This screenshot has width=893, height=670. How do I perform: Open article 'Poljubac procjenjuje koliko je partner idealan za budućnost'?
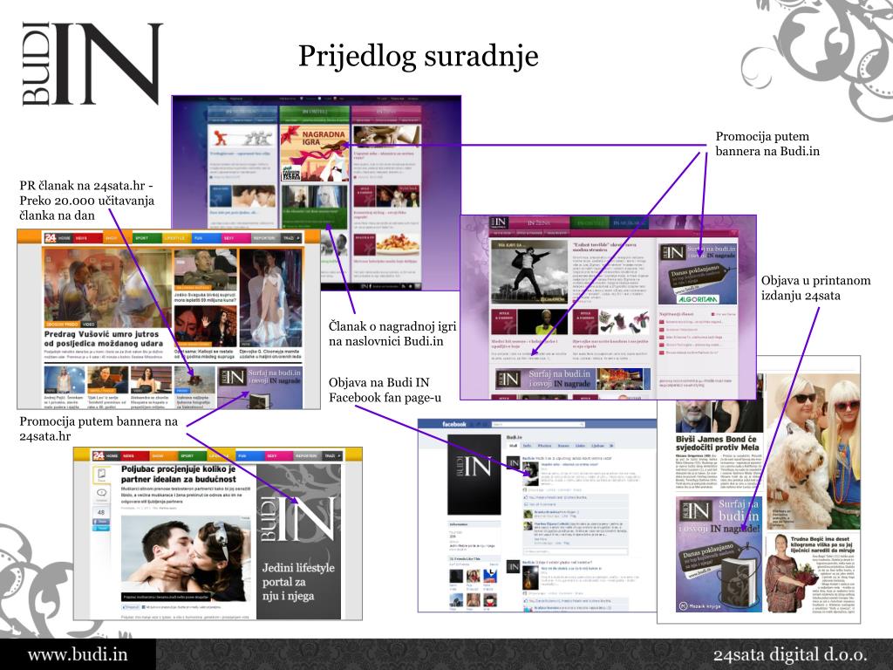coord(178,474)
